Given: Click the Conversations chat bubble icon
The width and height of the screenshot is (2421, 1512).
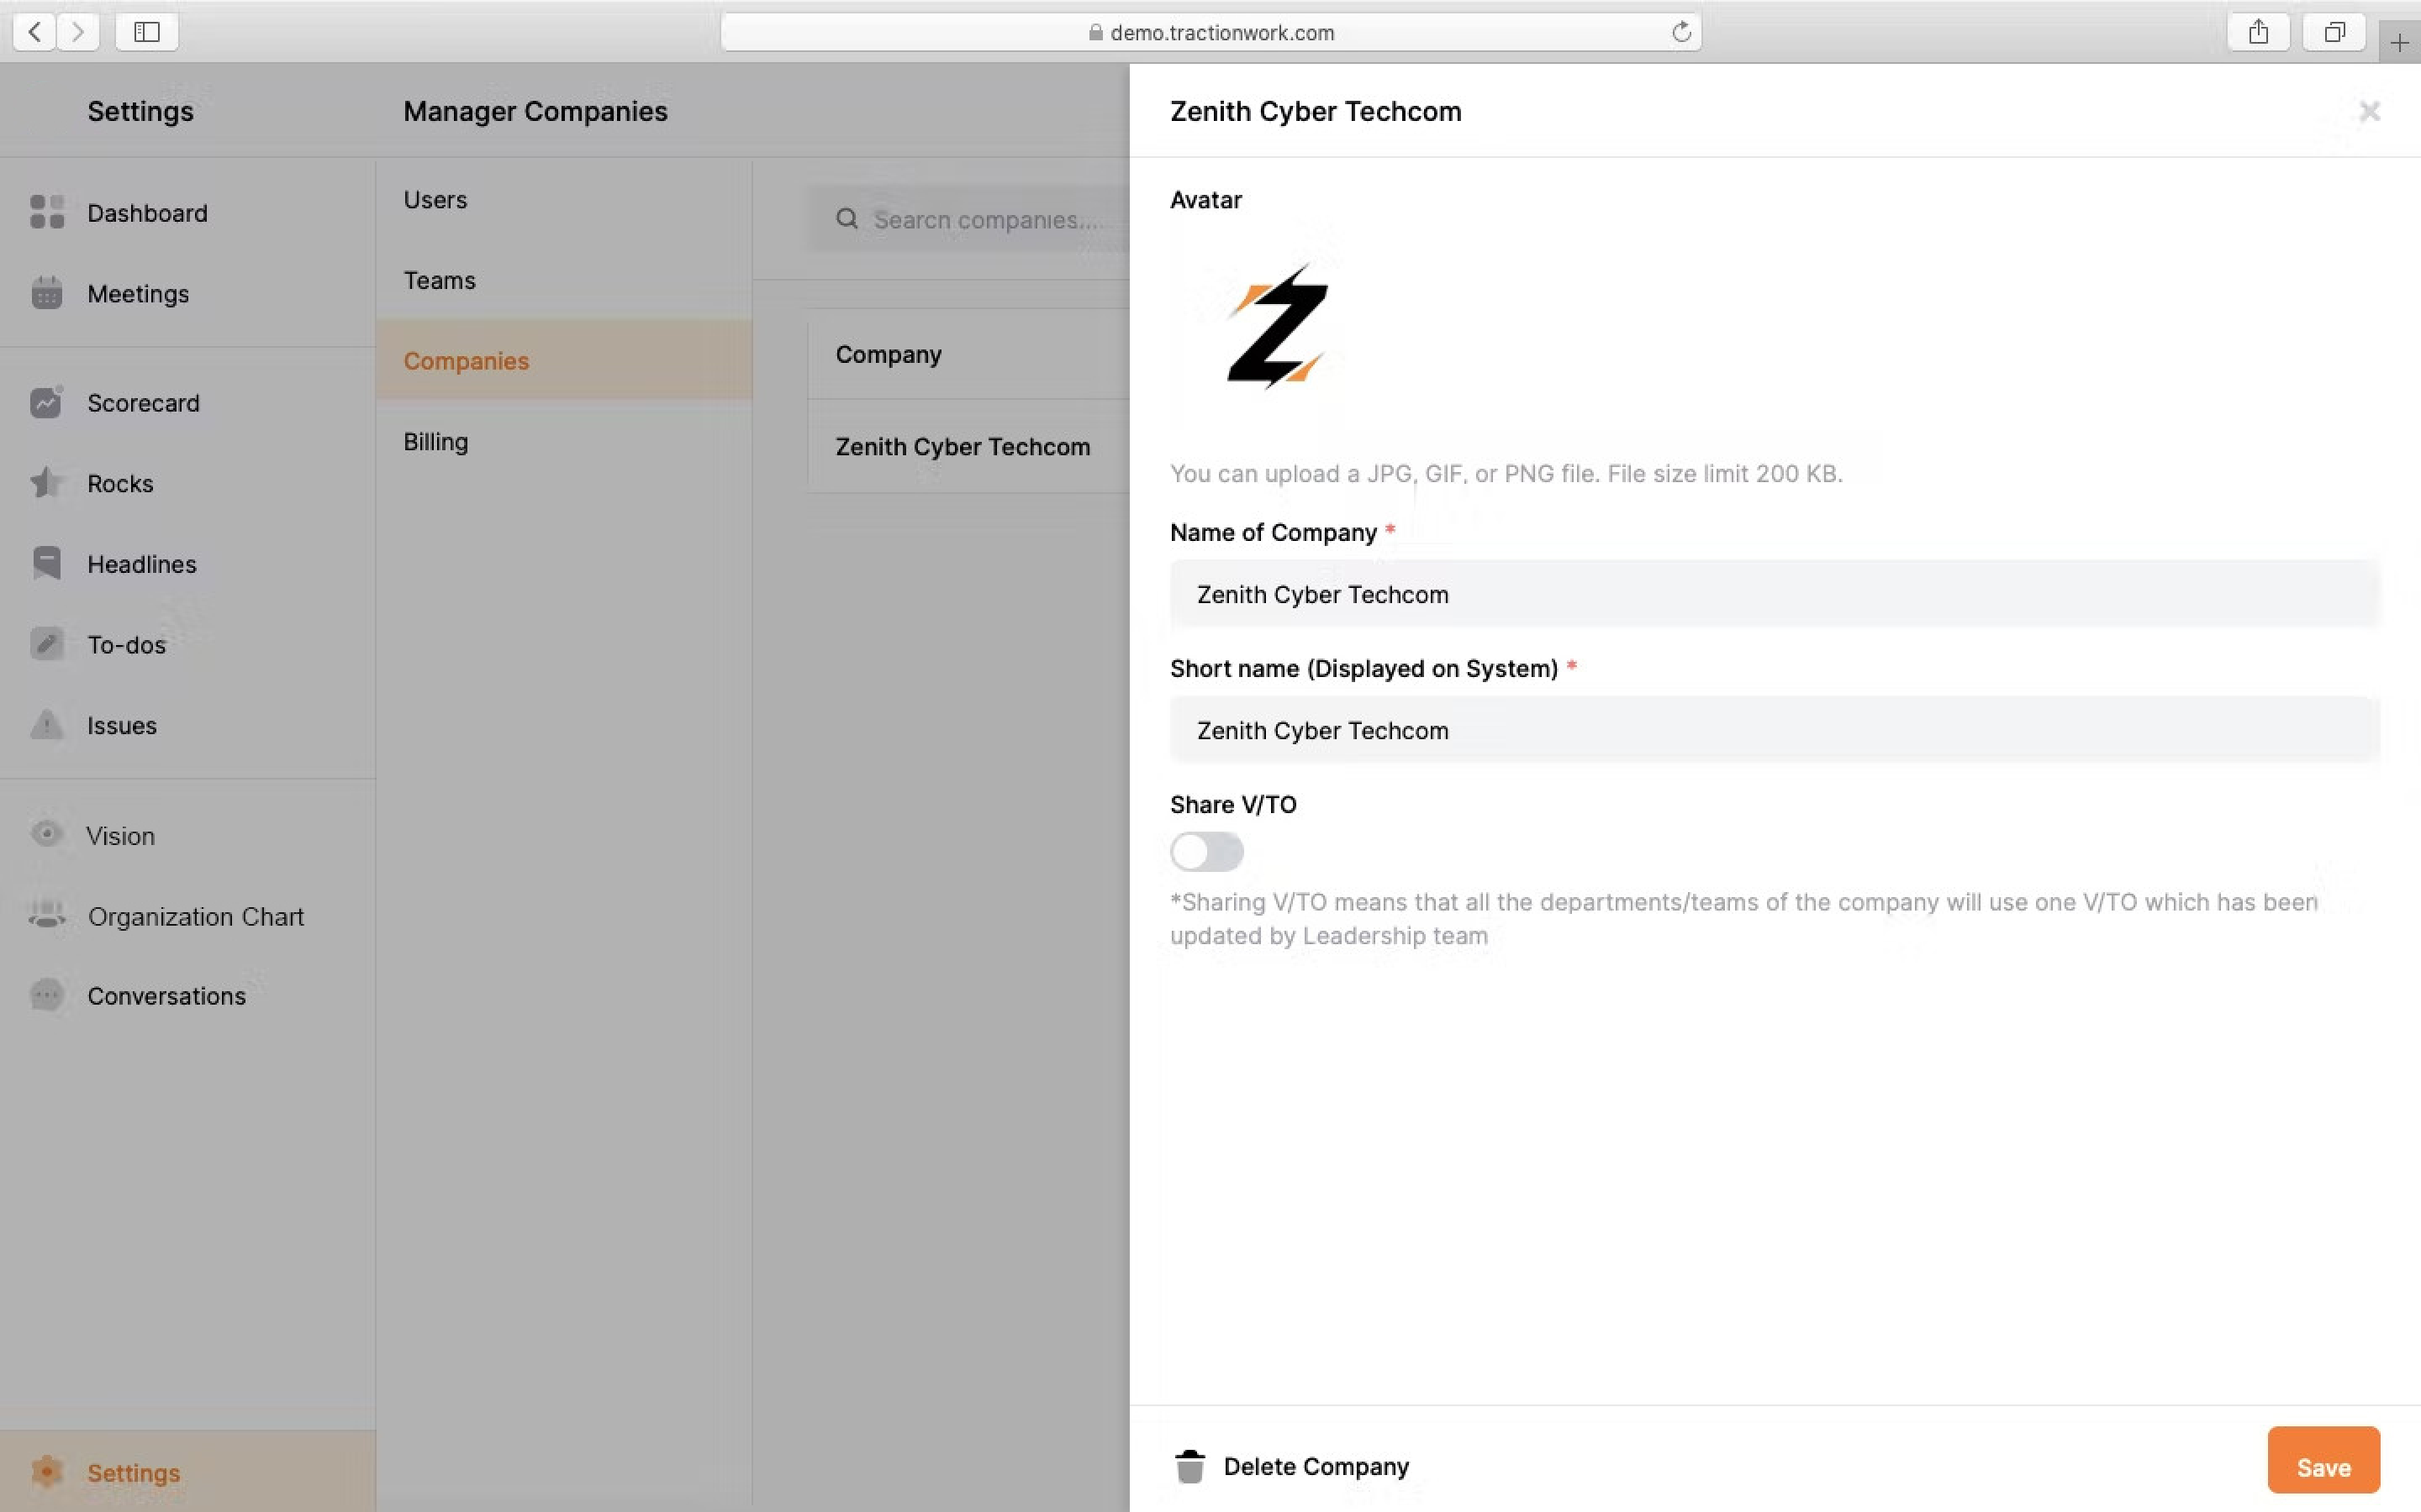Looking at the screenshot, I should coord(47,995).
